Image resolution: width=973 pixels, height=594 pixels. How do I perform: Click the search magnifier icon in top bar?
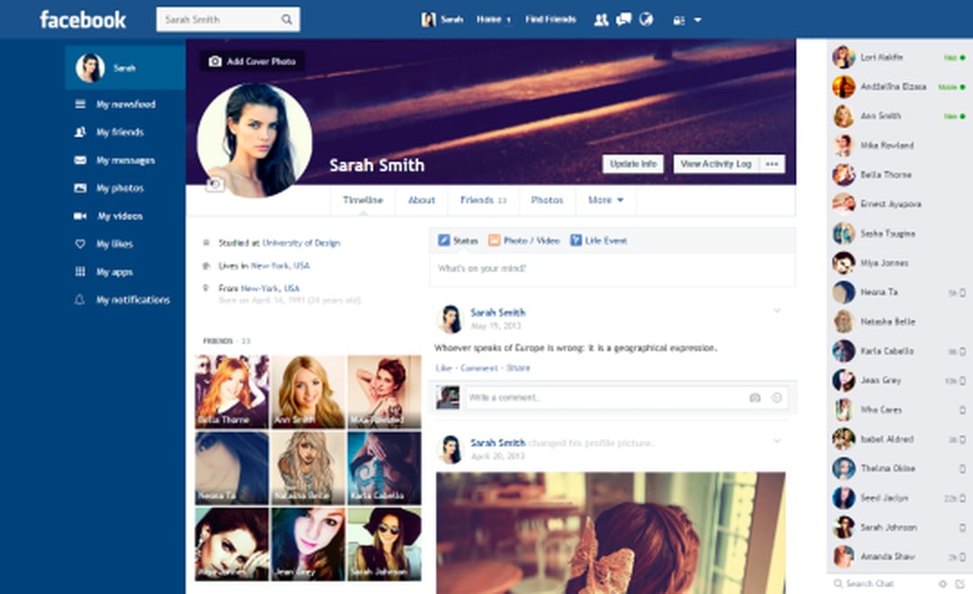pos(286,19)
